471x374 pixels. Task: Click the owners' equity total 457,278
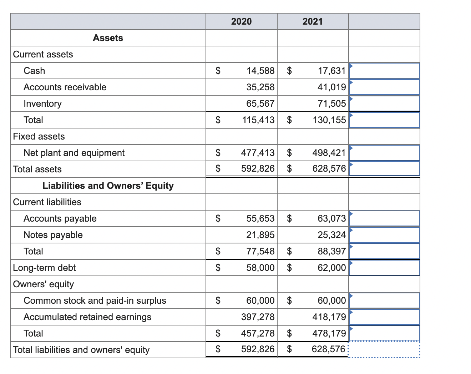click(x=258, y=333)
